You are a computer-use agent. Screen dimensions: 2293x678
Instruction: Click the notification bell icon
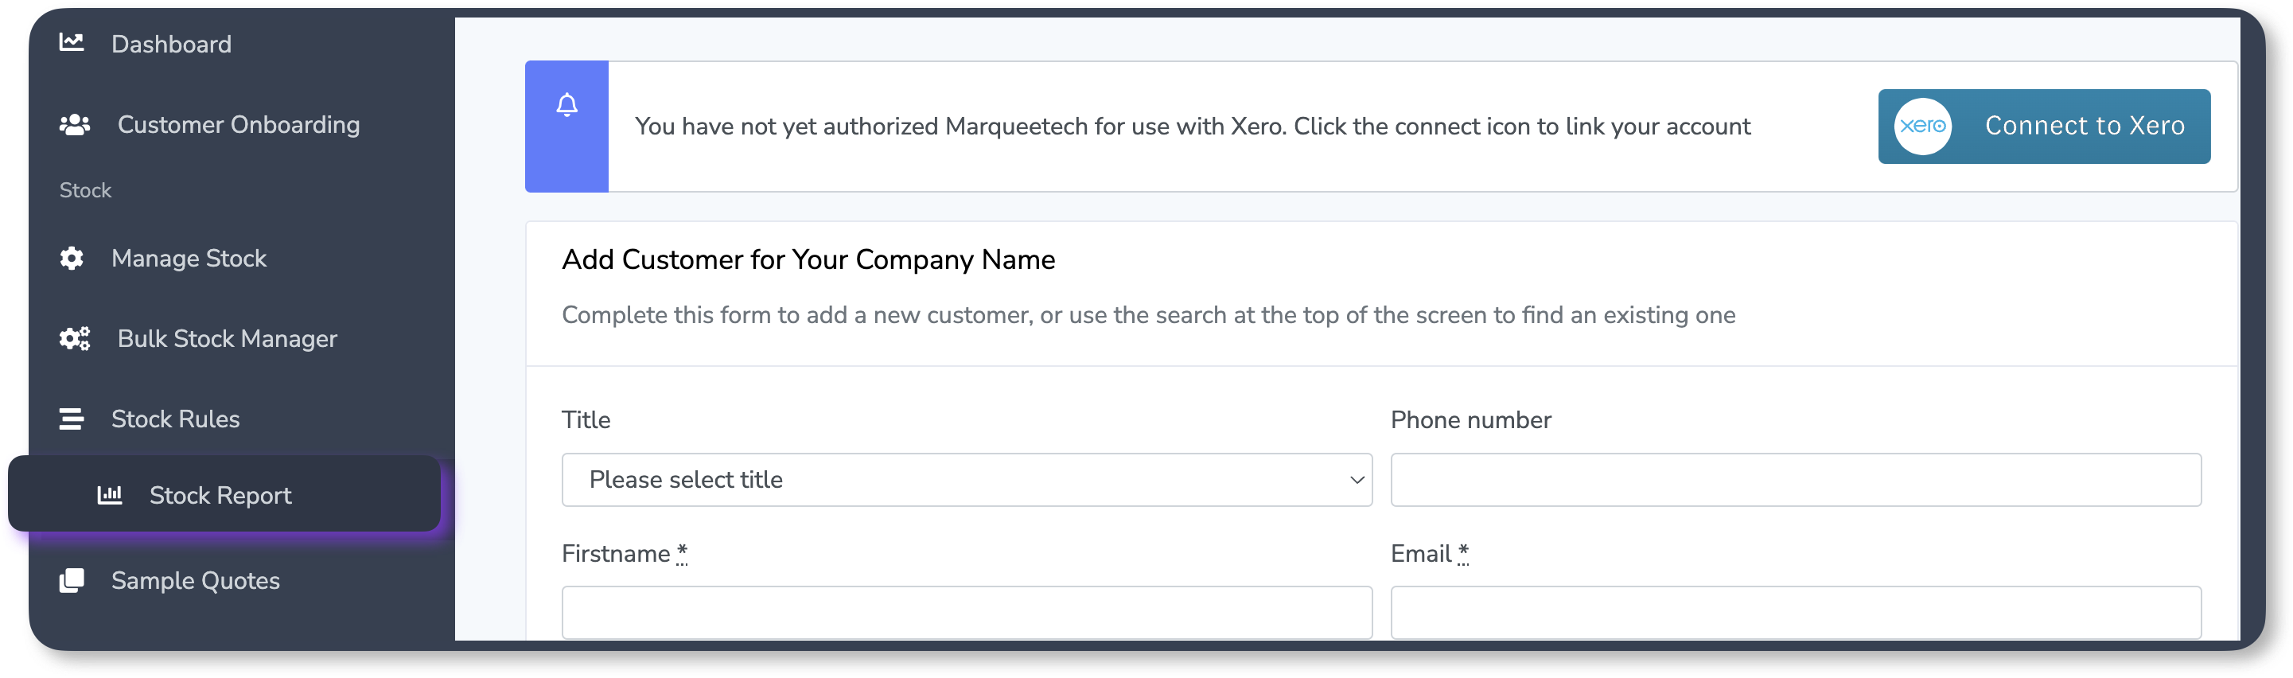[x=567, y=105]
